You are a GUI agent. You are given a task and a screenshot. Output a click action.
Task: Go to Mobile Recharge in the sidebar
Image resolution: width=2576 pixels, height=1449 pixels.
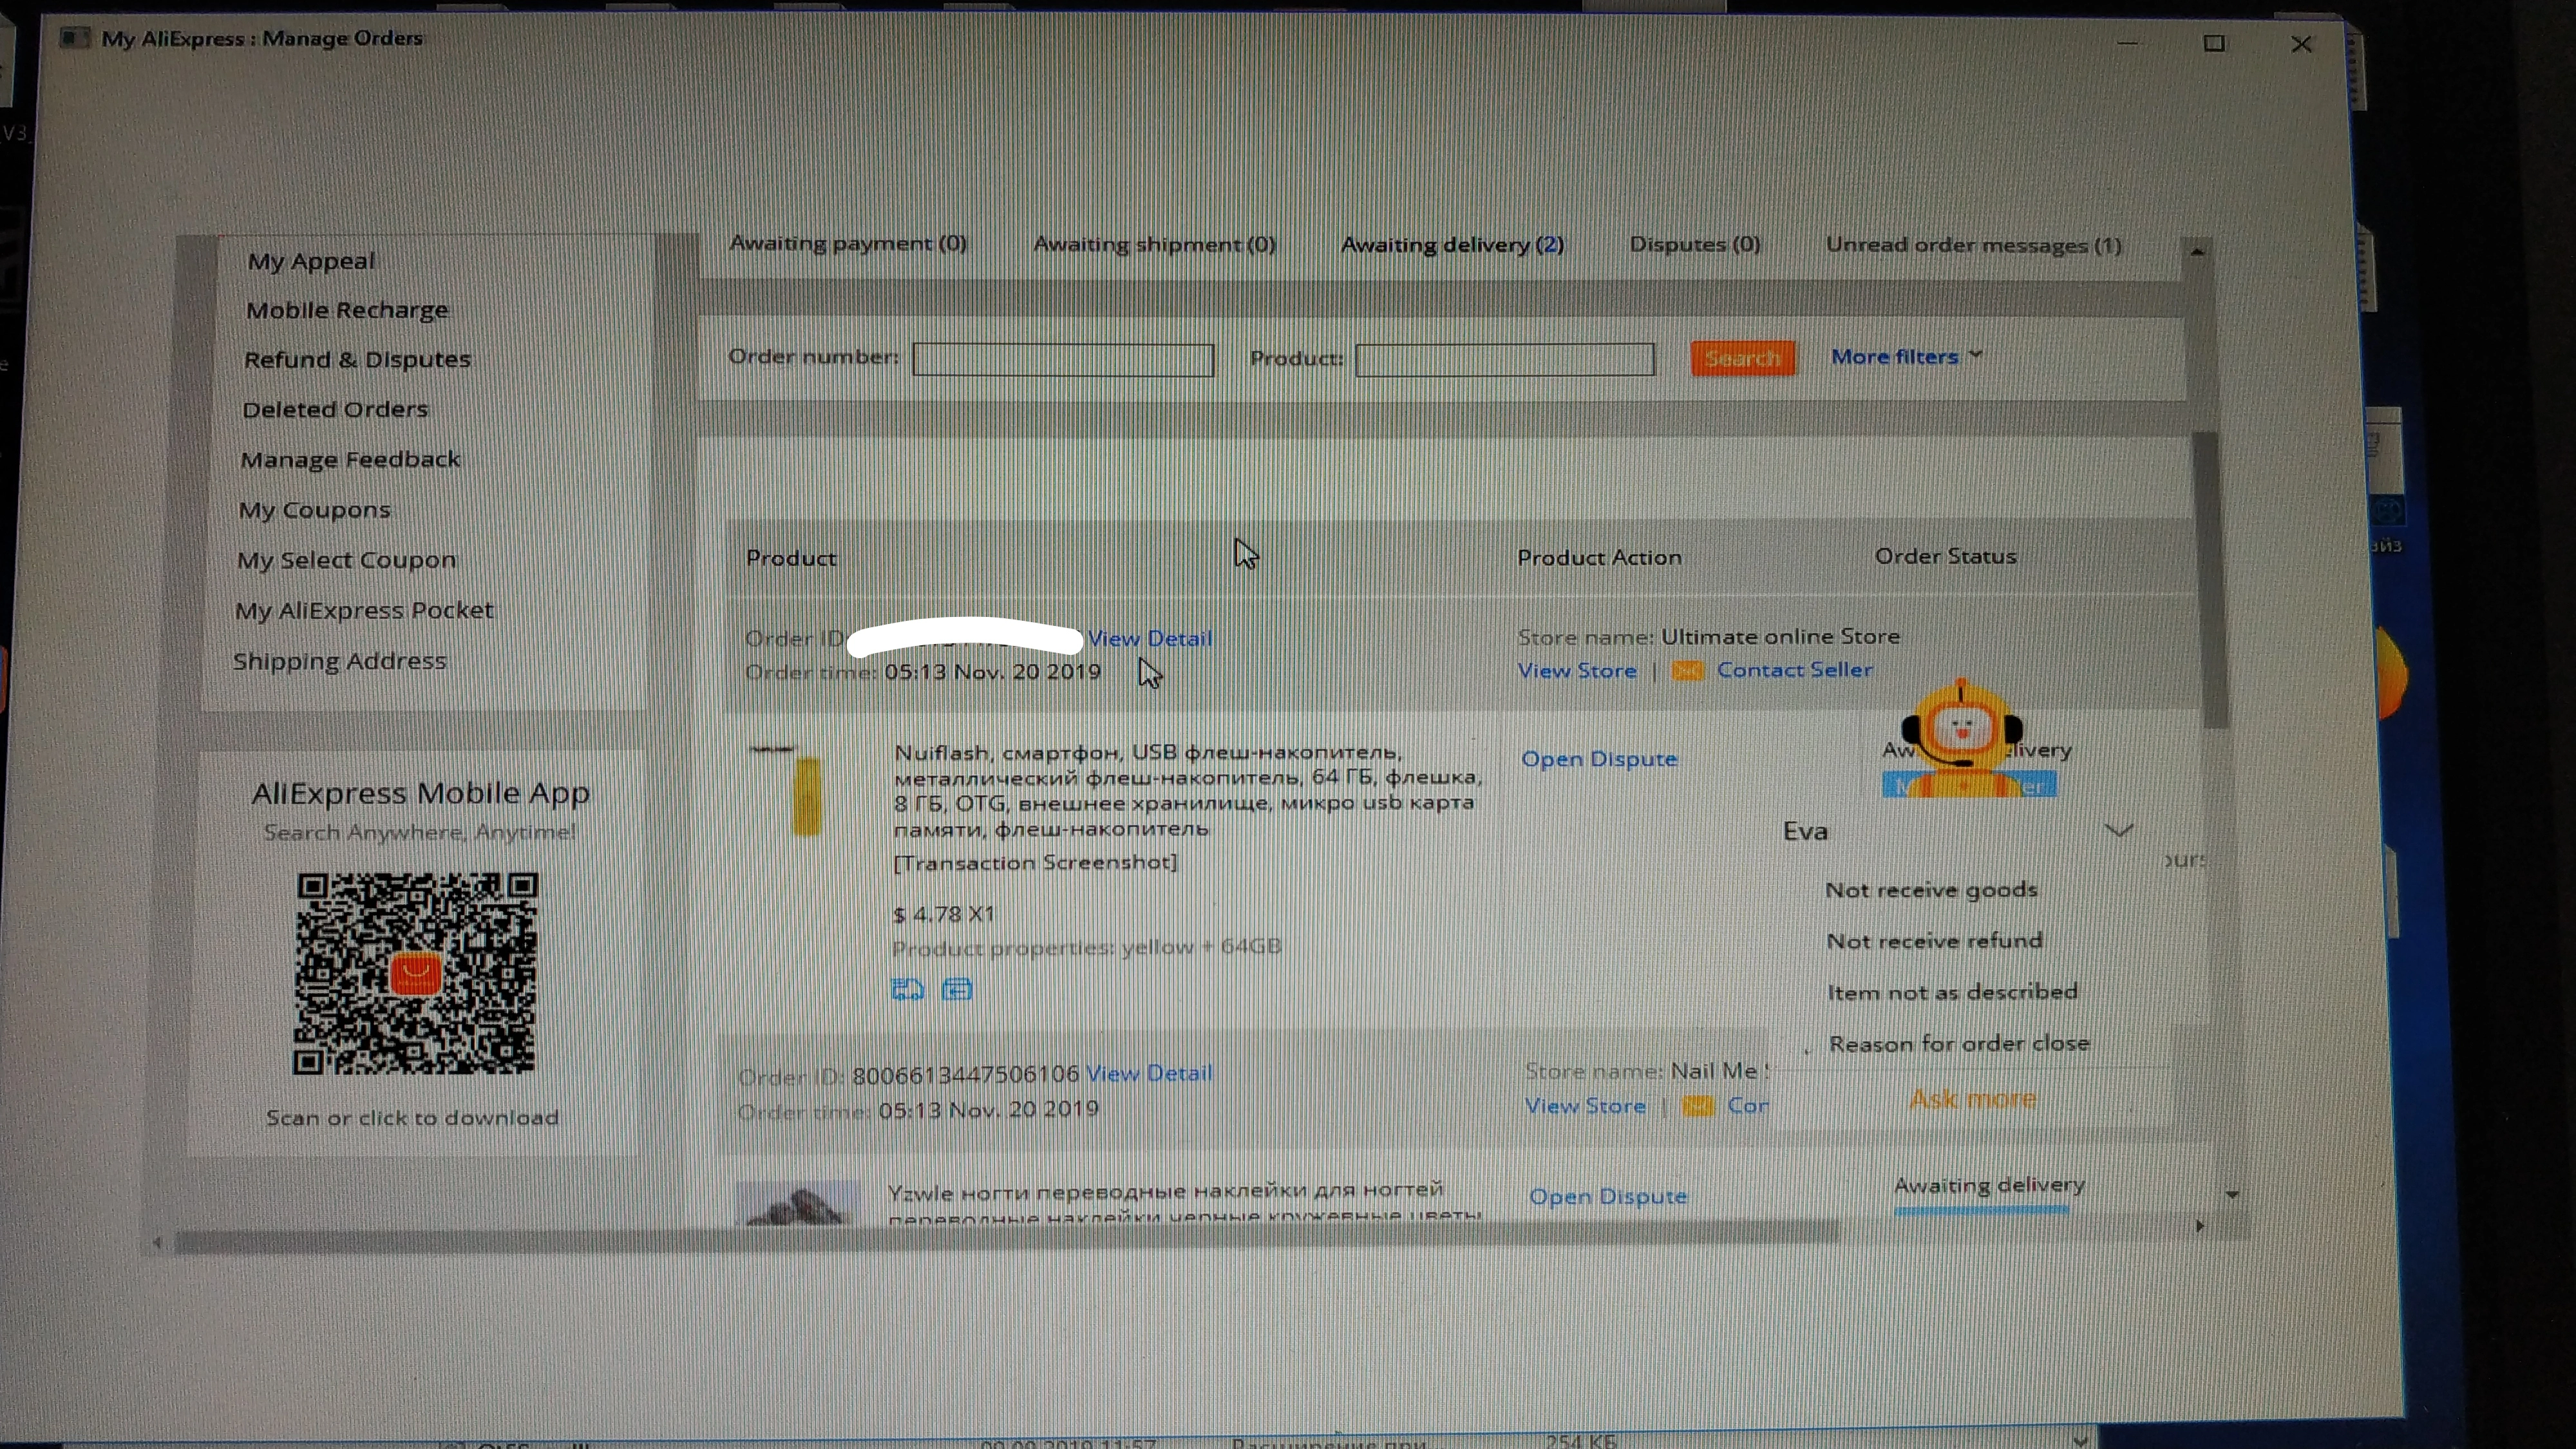click(x=347, y=310)
